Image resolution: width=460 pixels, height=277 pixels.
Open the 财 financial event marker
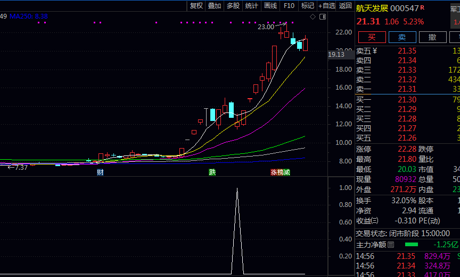100,172
